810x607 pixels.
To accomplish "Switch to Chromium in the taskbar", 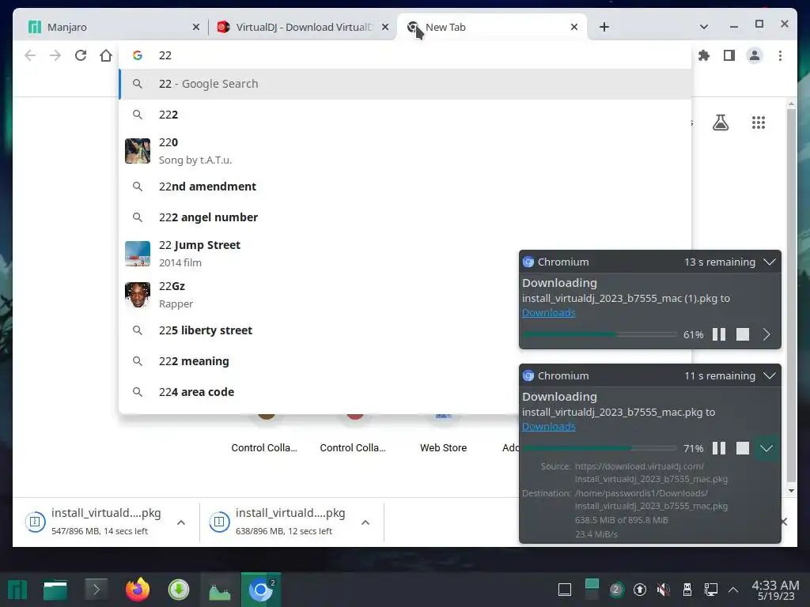I will [x=261, y=590].
